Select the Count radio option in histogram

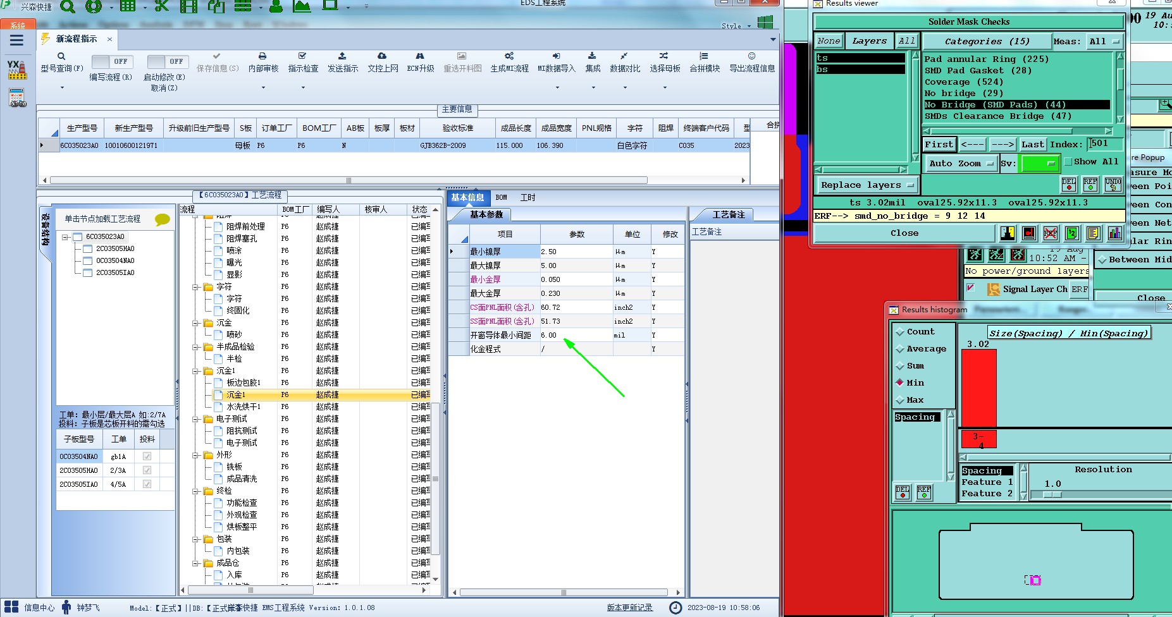pyautogui.click(x=900, y=332)
